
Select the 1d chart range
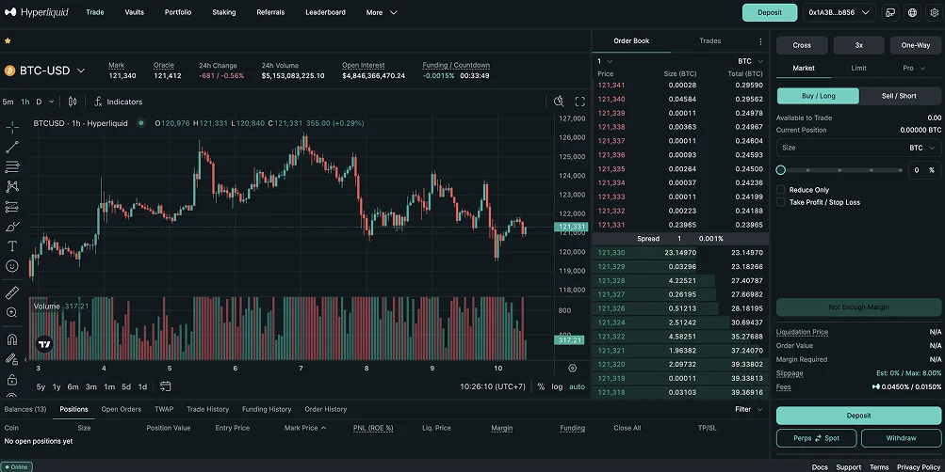tap(143, 387)
